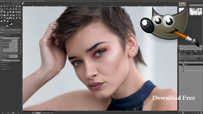Image resolution: width=203 pixels, height=114 pixels.
Task: Activate the Flip tool
Action: pos(19,12)
